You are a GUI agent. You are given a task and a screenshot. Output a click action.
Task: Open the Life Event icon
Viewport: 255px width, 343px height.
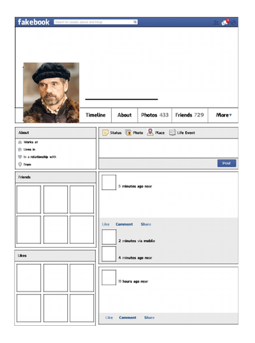[x=172, y=132]
